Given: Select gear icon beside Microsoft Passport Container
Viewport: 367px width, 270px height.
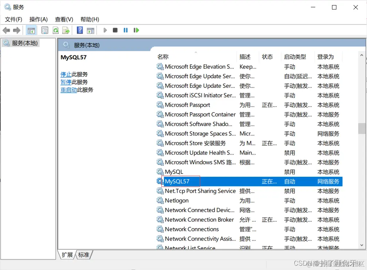Looking at the screenshot, I should pyautogui.click(x=160, y=114).
